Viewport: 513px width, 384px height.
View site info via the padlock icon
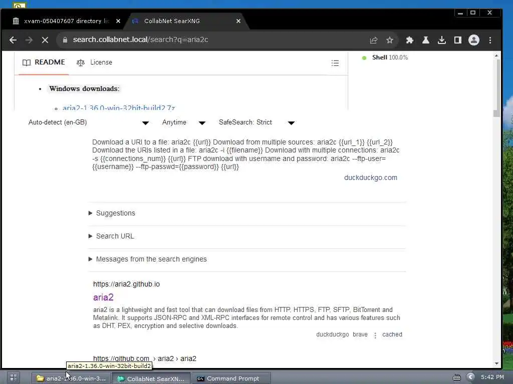[x=65, y=40]
